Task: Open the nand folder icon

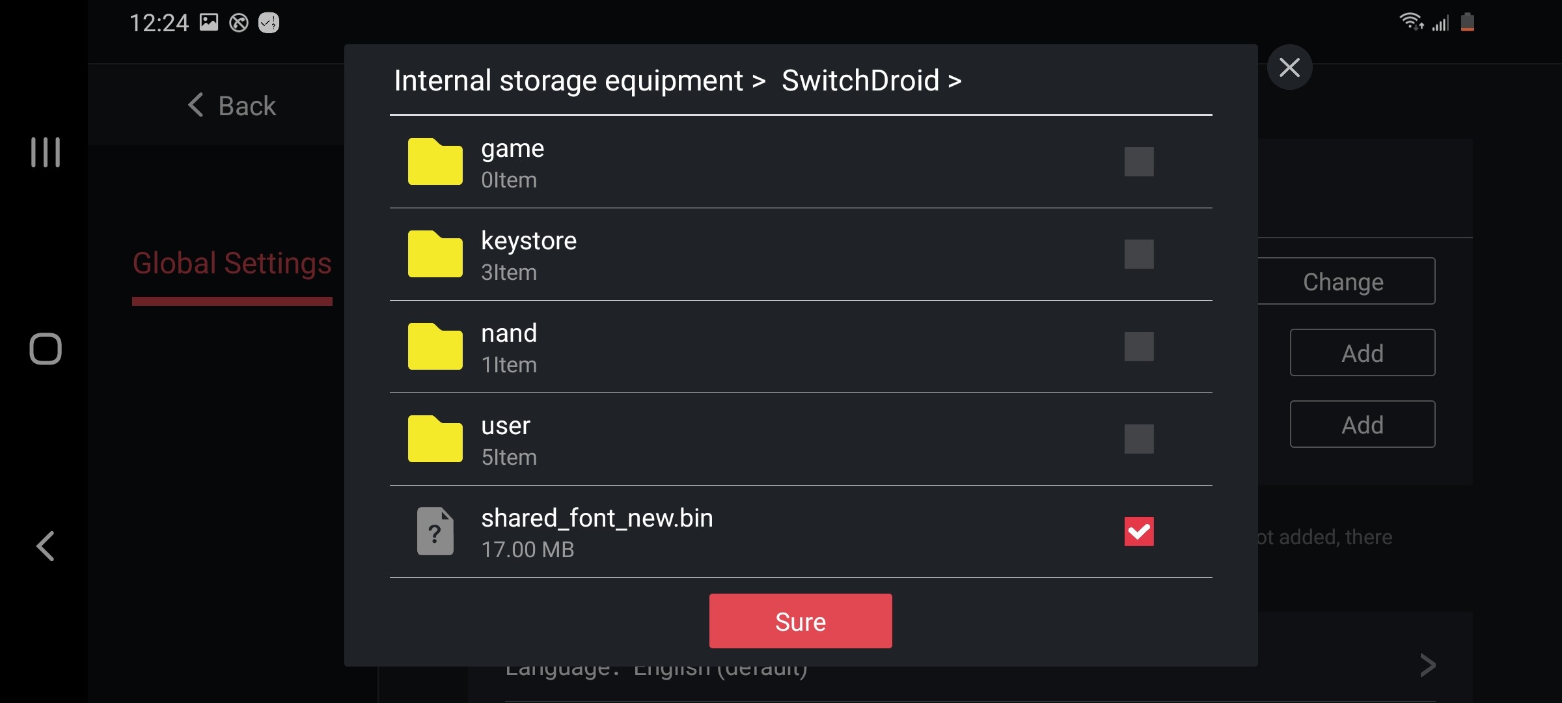Action: pos(435,346)
